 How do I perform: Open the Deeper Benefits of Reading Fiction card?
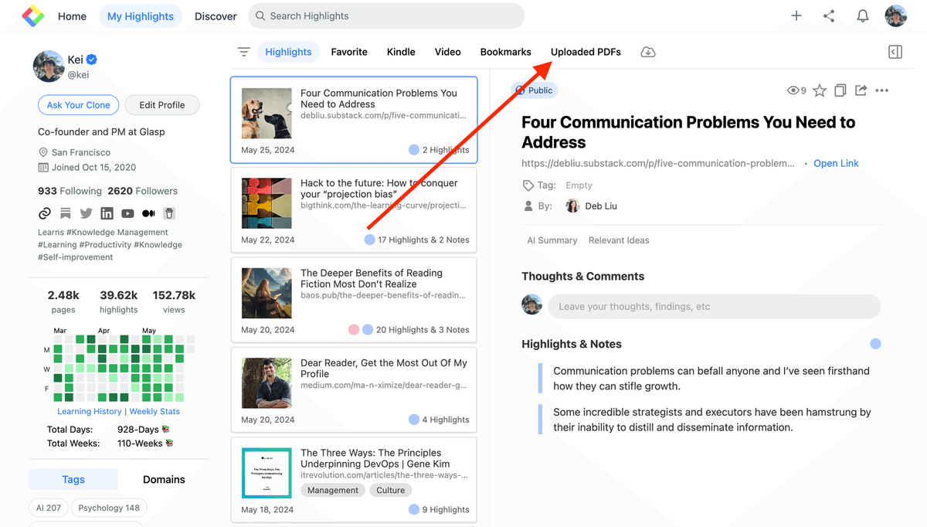click(354, 300)
